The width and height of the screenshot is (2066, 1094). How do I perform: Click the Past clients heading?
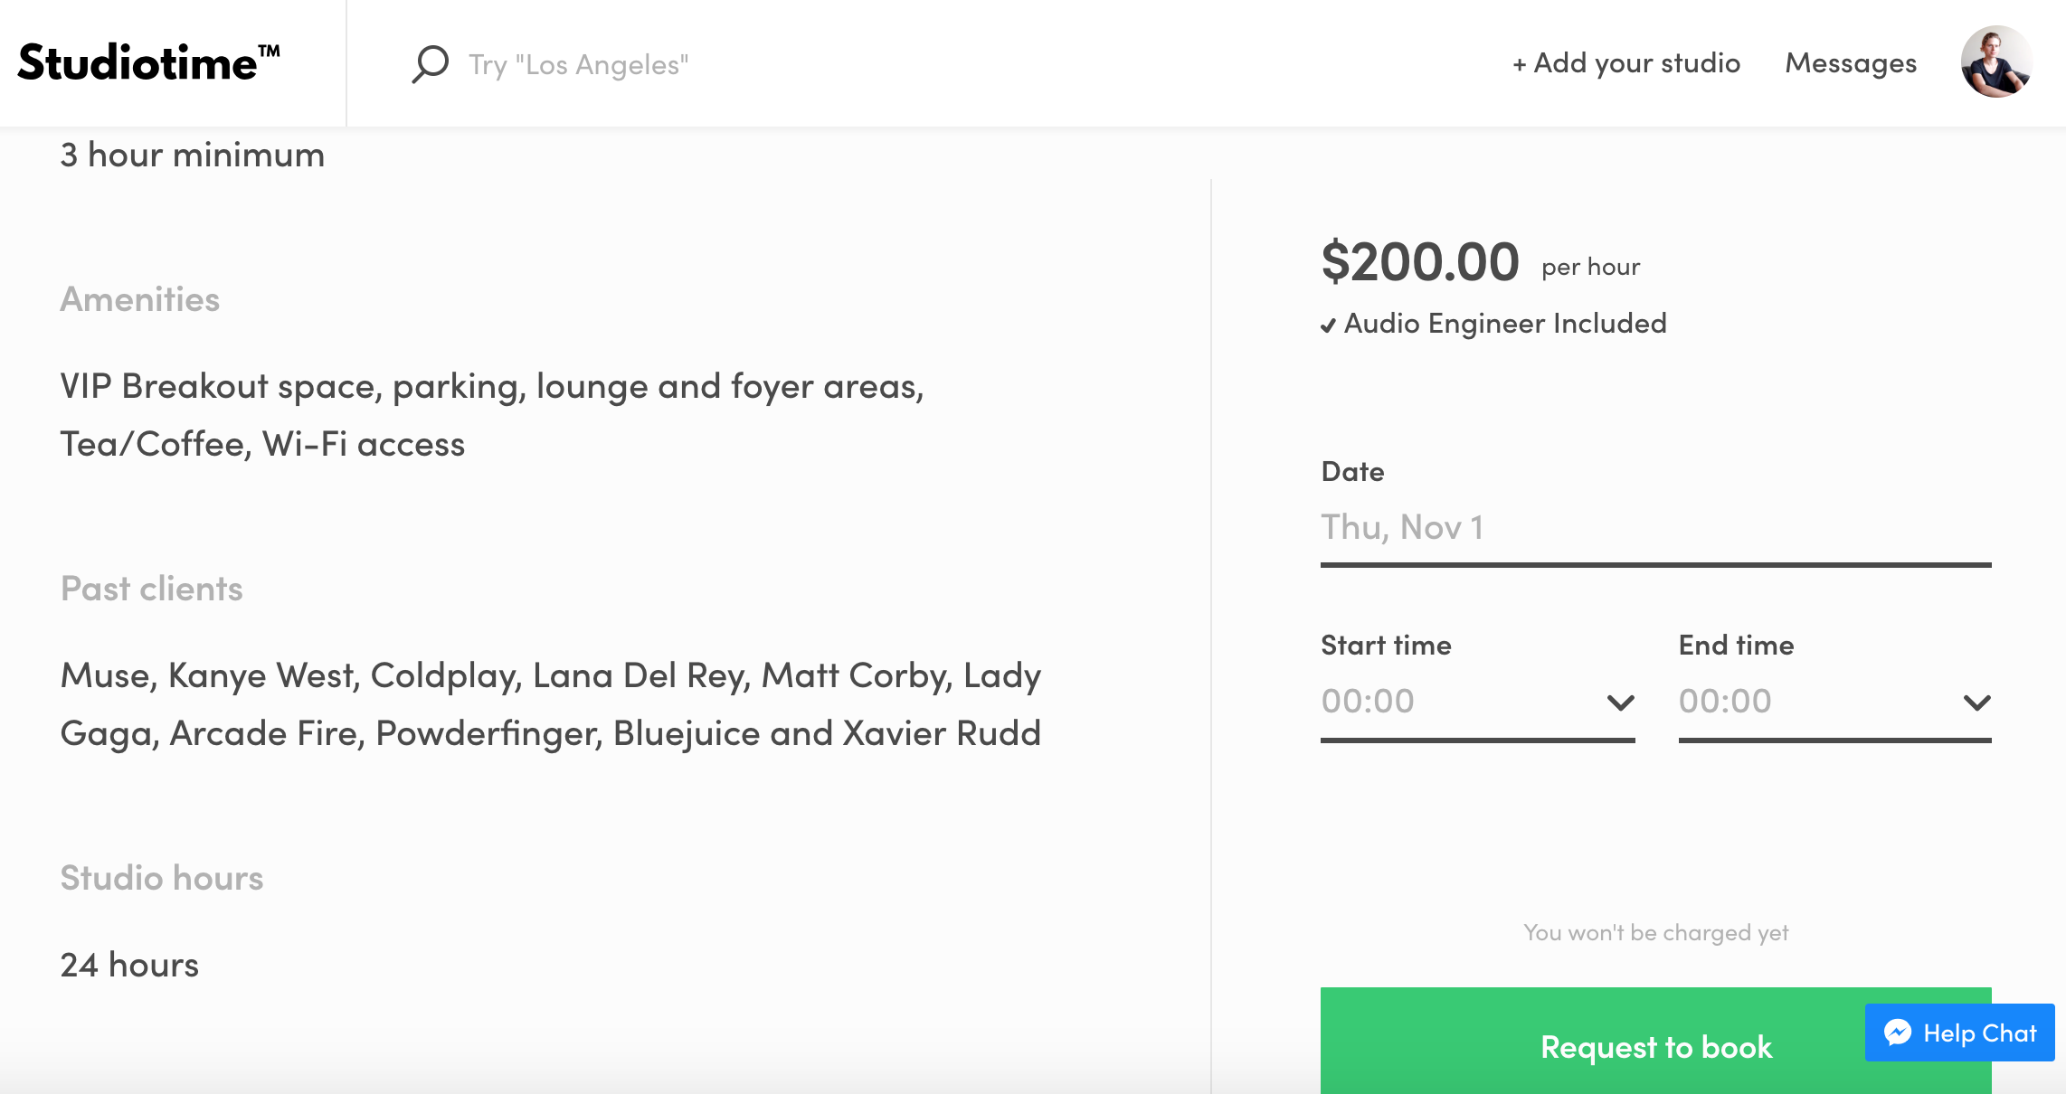tap(152, 589)
